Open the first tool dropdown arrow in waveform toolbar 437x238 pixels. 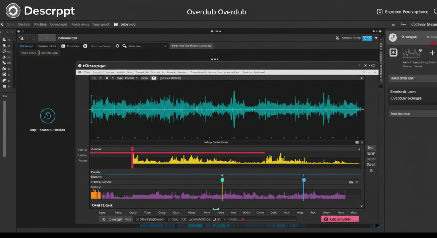pos(100,78)
